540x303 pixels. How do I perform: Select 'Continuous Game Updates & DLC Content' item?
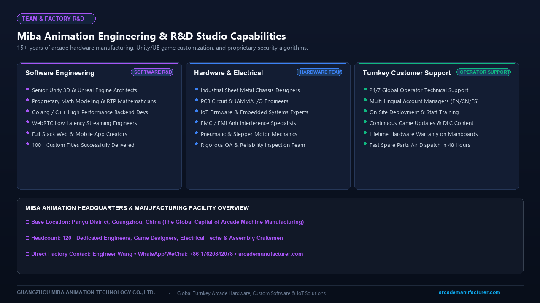click(421, 123)
